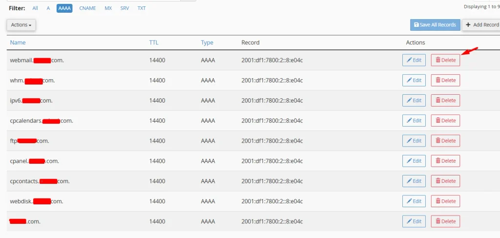Show all record types with All filter
The height and width of the screenshot is (238, 500).
click(x=35, y=8)
